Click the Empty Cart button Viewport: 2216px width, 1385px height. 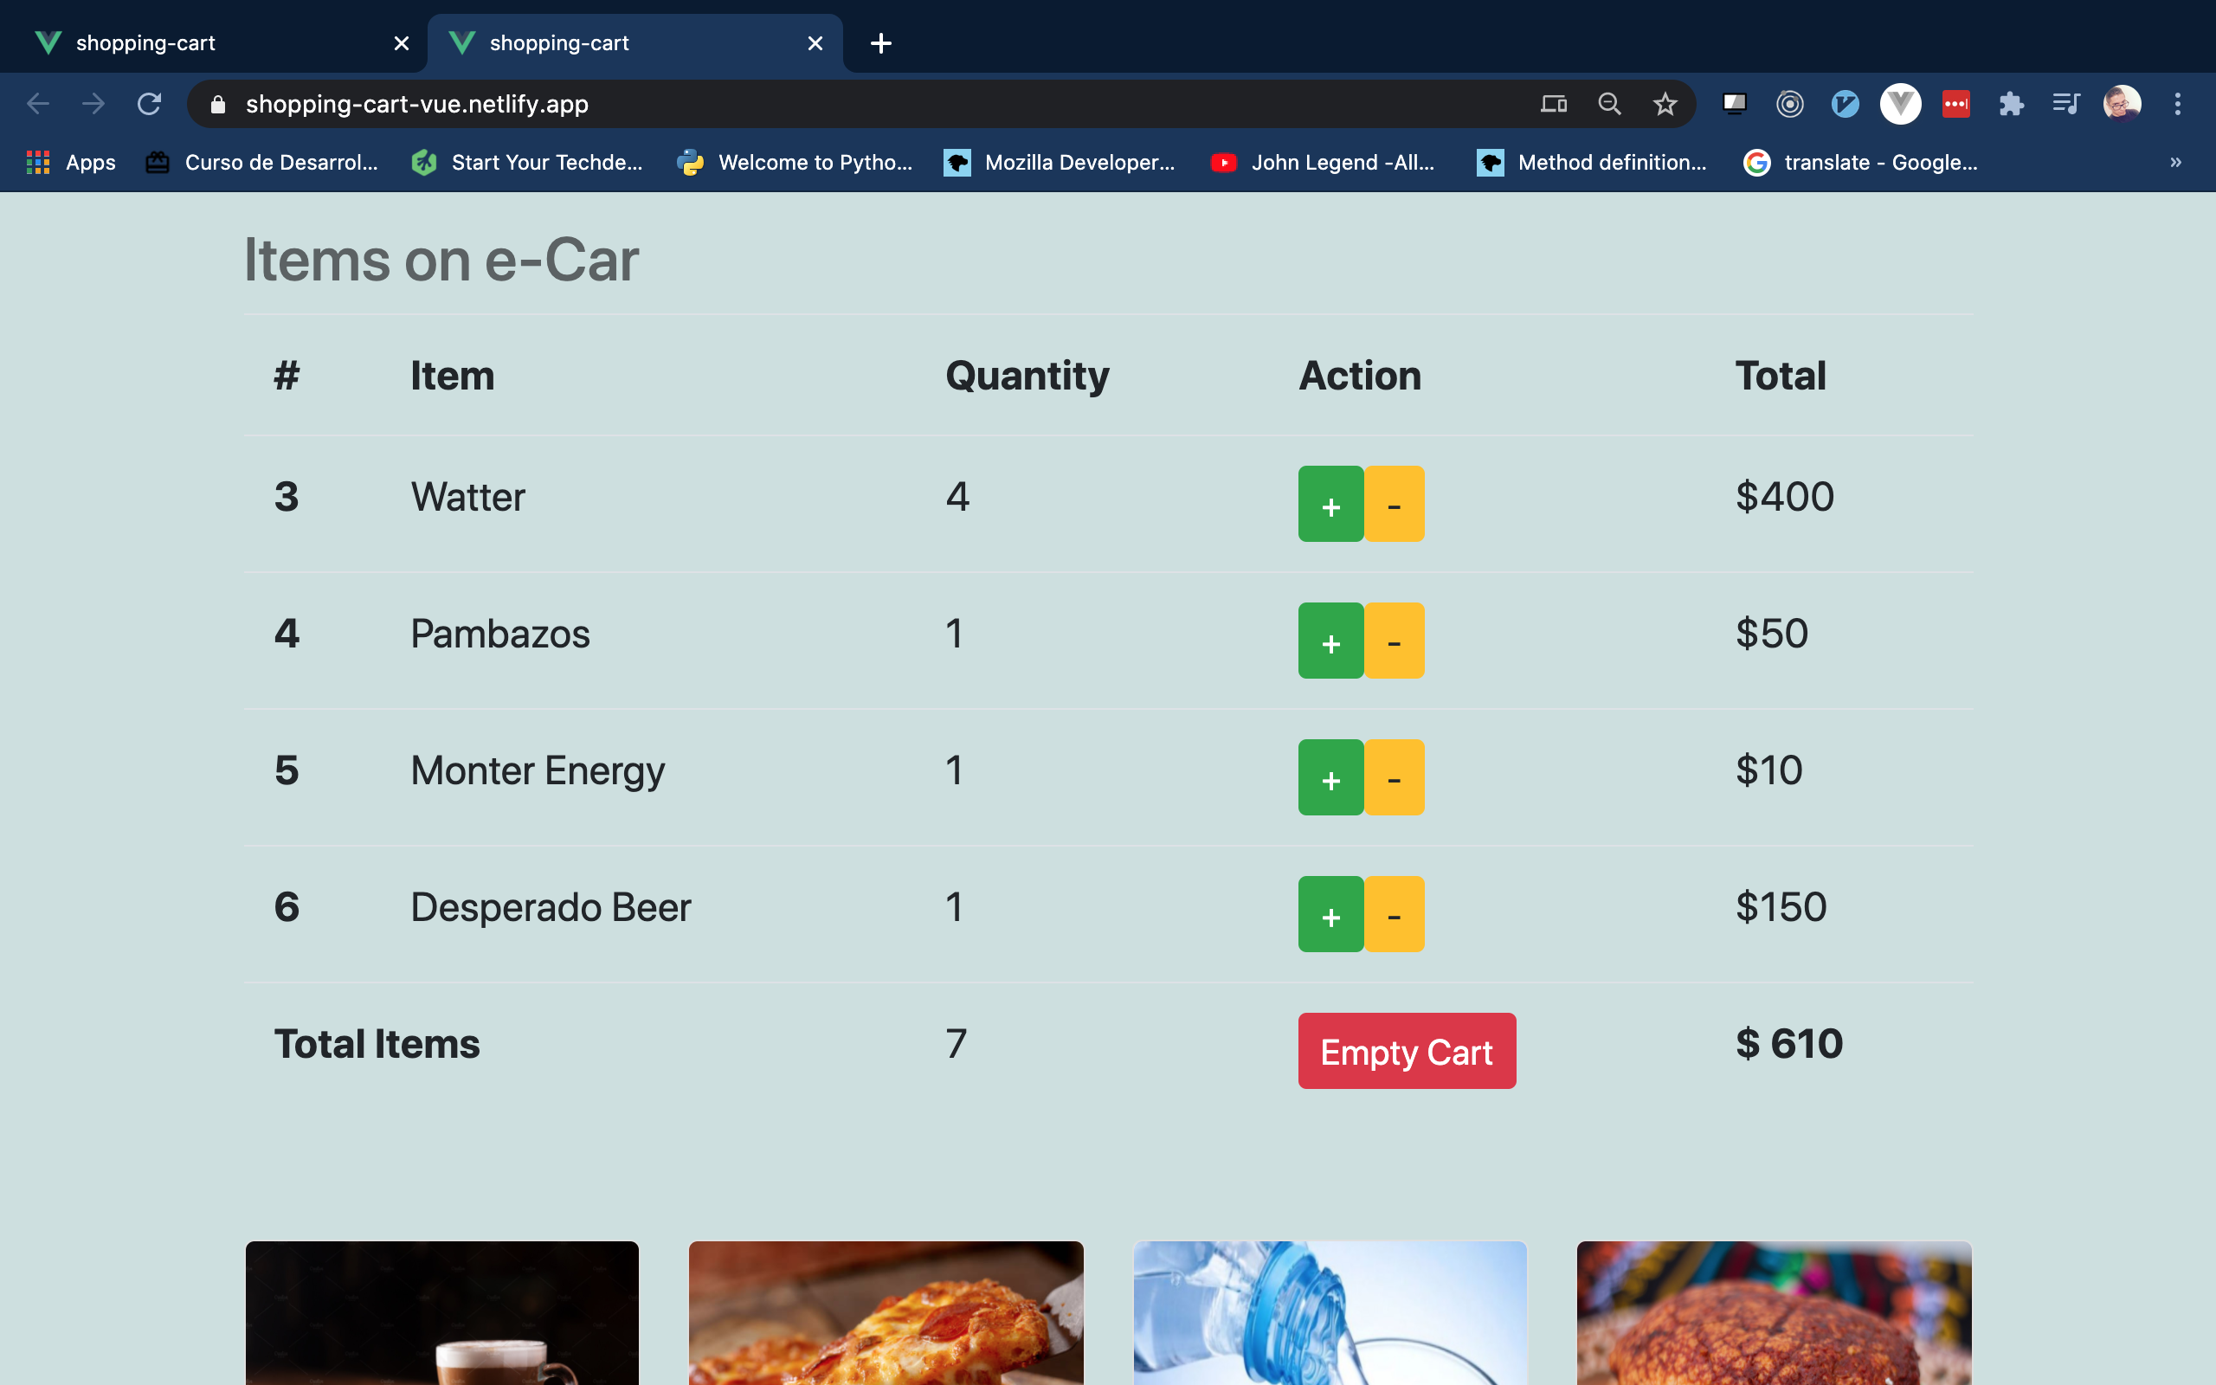[1407, 1051]
